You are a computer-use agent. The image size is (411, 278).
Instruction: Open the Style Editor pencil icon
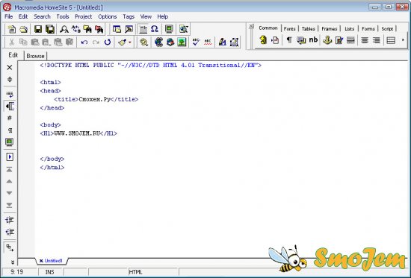click(222, 42)
